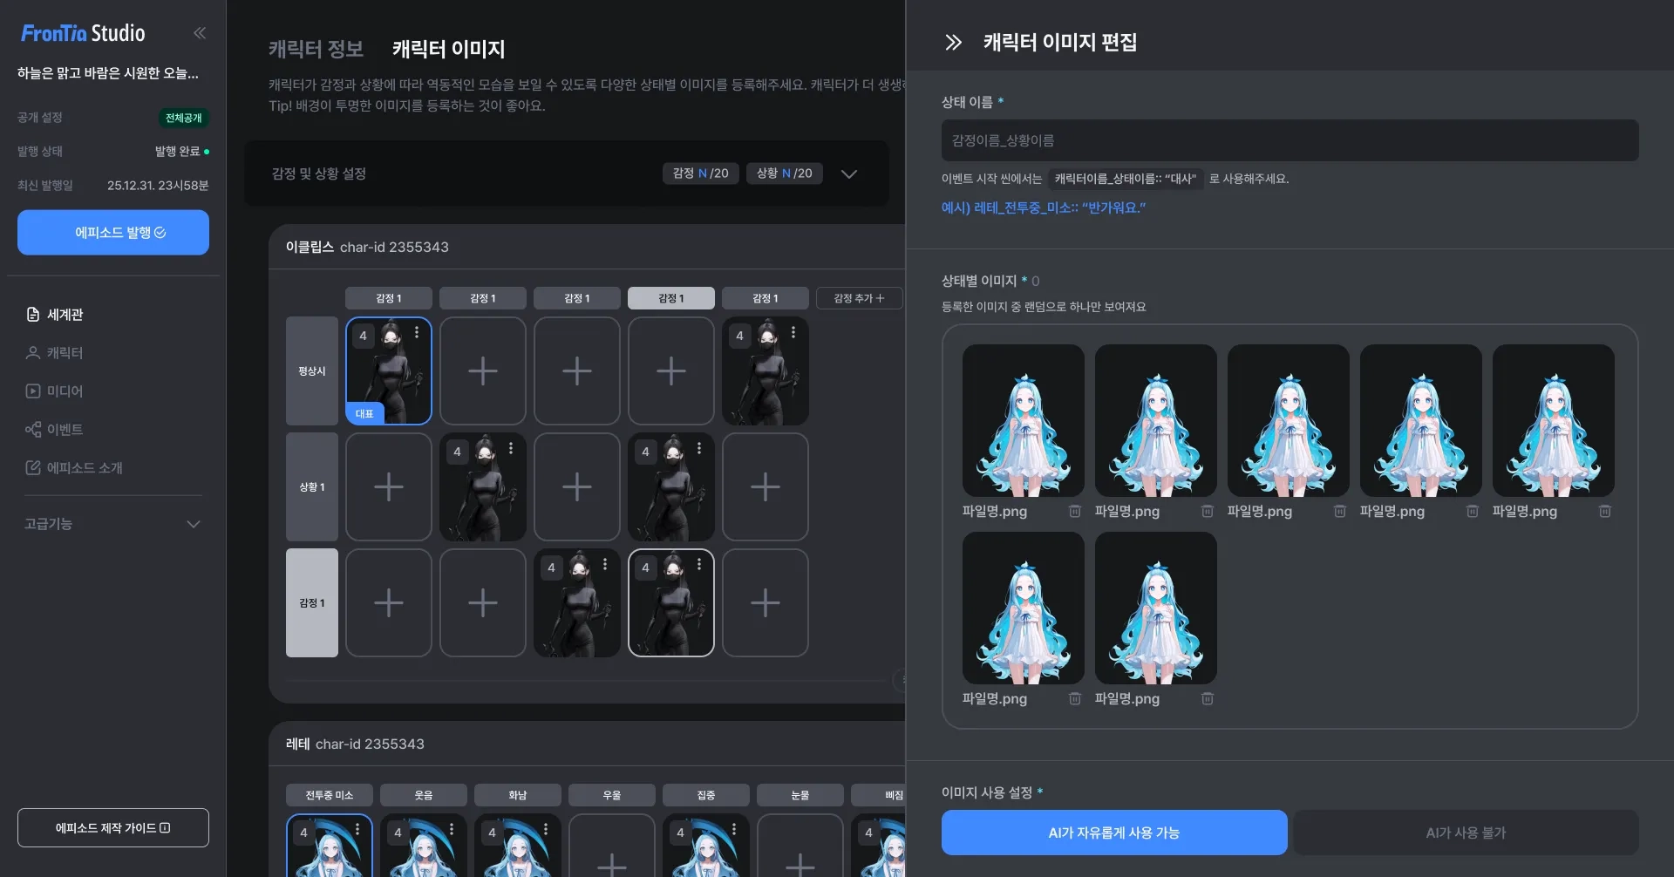The height and width of the screenshot is (877, 1674).
Task: Switch to 캐릭터 이미지 tab
Action: click(x=448, y=49)
